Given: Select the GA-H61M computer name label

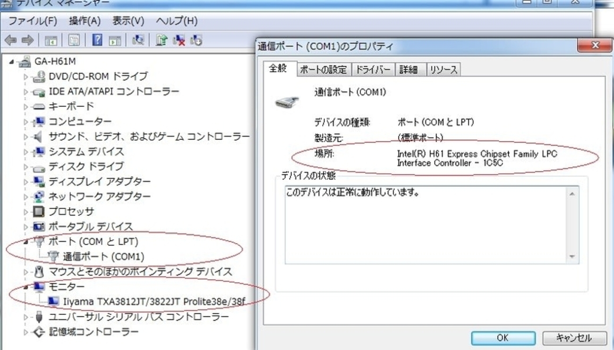Looking at the screenshot, I should point(55,62).
